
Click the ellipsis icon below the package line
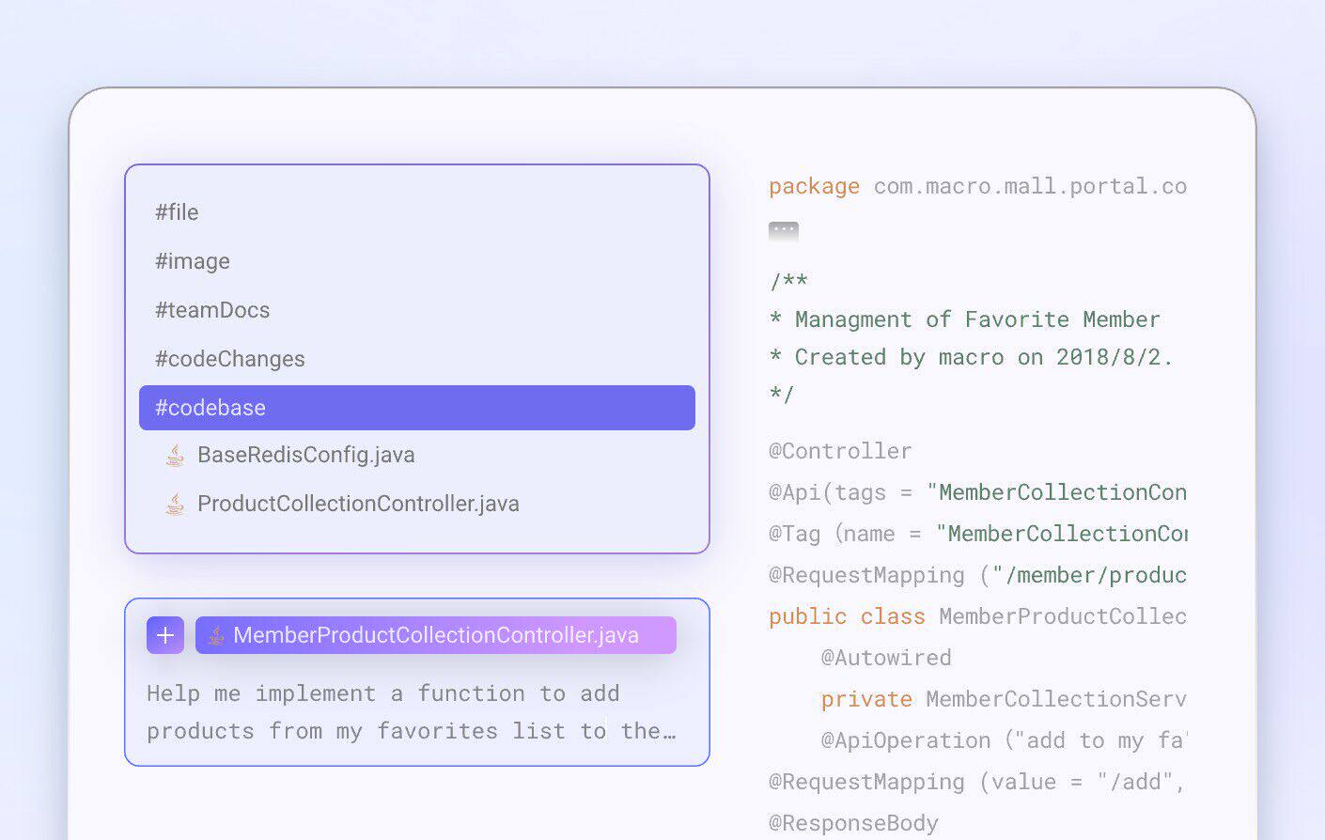tap(783, 231)
